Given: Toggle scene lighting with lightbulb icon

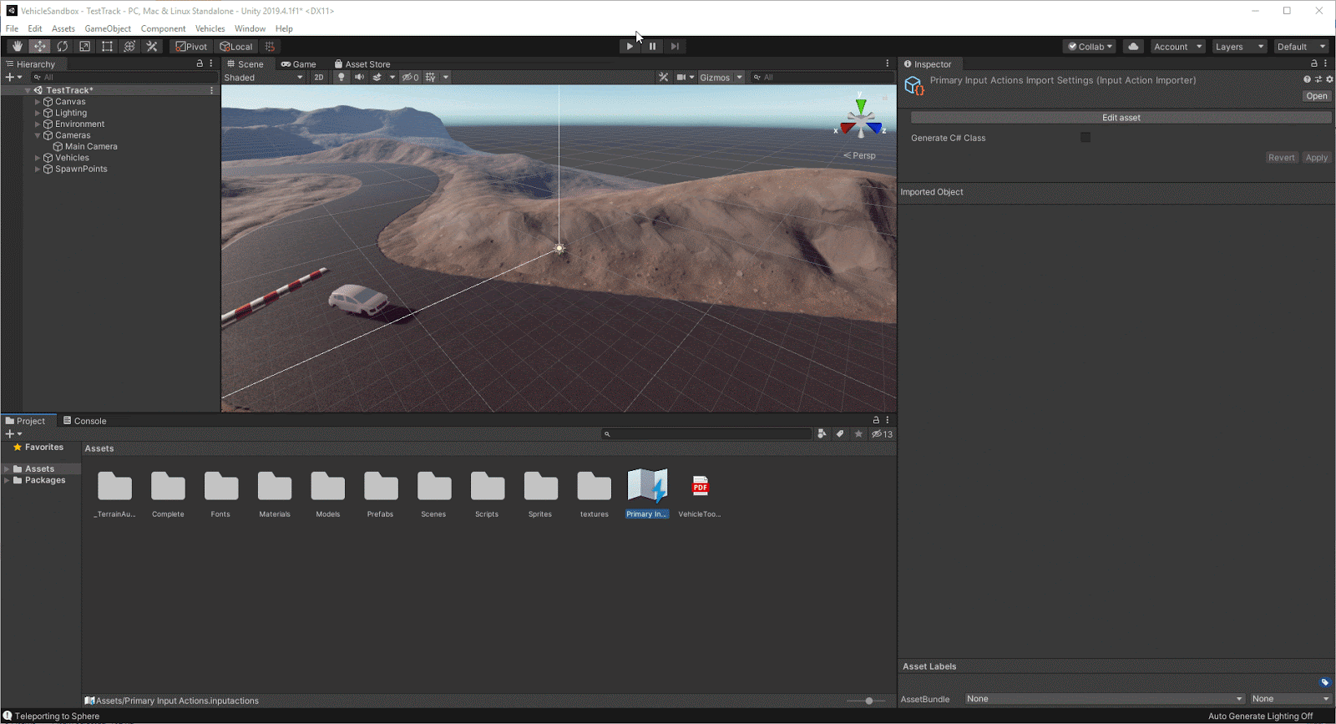Looking at the screenshot, I should [x=341, y=78].
